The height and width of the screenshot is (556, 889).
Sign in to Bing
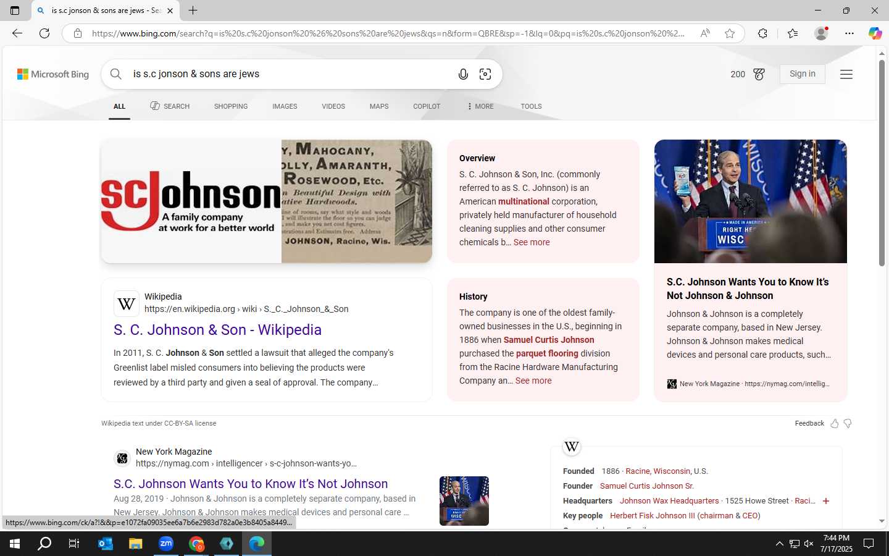[802, 74]
